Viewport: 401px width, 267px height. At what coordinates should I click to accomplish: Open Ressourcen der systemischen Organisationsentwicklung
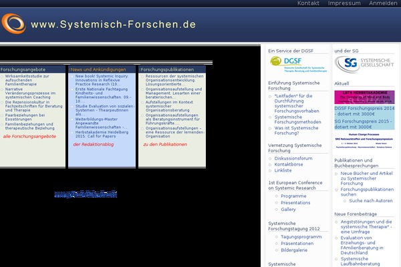coord(174,80)
